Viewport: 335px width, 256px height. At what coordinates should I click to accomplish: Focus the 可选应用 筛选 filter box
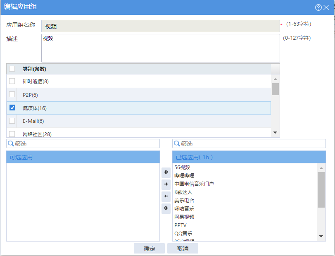click(83, 144)
